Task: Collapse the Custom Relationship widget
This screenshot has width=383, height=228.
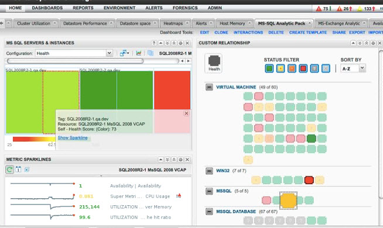Action: point(353,43)
